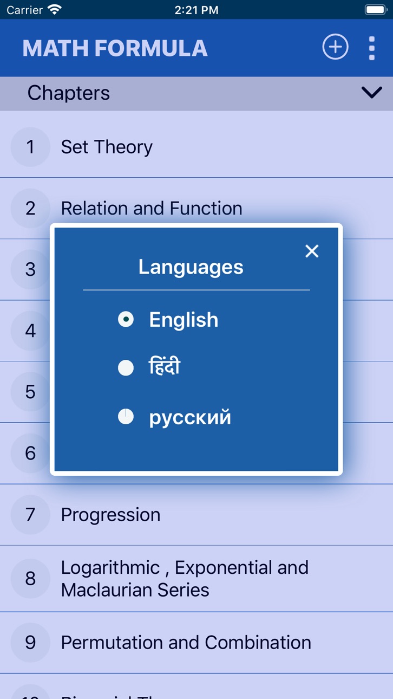Screen dimensions: 393x699
Task: Tap the number 6 chapter badge
Action: [x=30, y=453]
